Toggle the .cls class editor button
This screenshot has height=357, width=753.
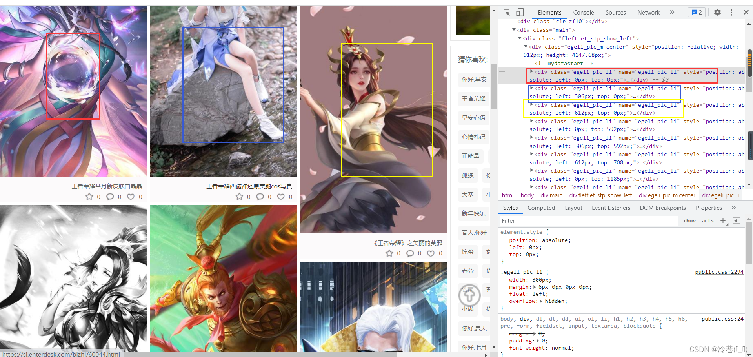(708, 221)
